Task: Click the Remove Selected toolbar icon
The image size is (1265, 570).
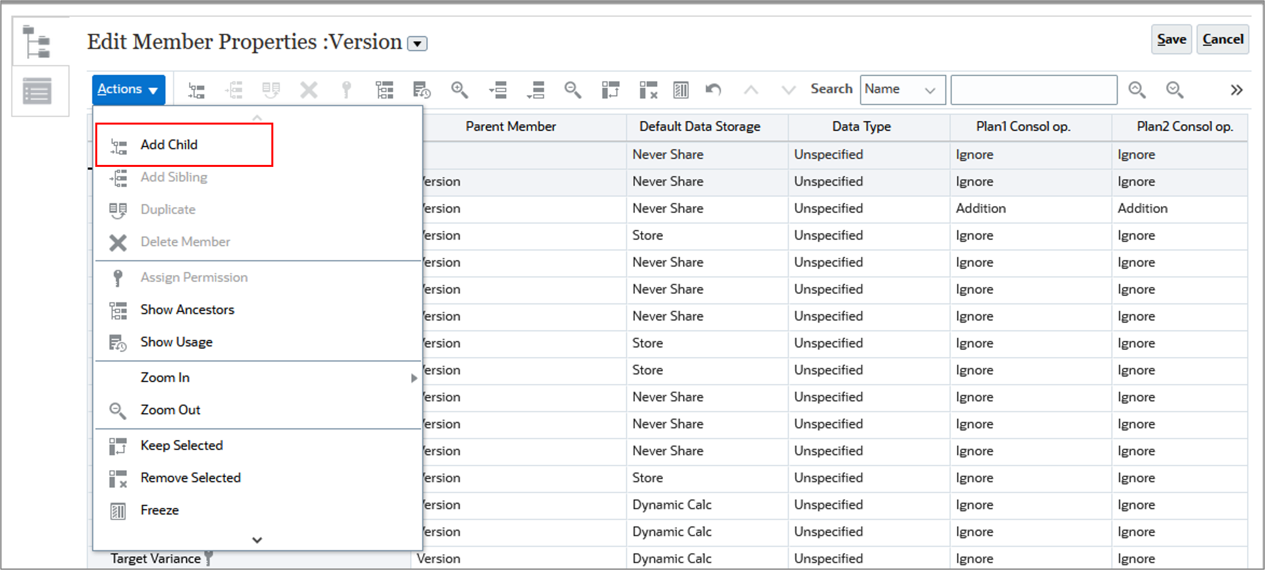Action: point(648,90)
